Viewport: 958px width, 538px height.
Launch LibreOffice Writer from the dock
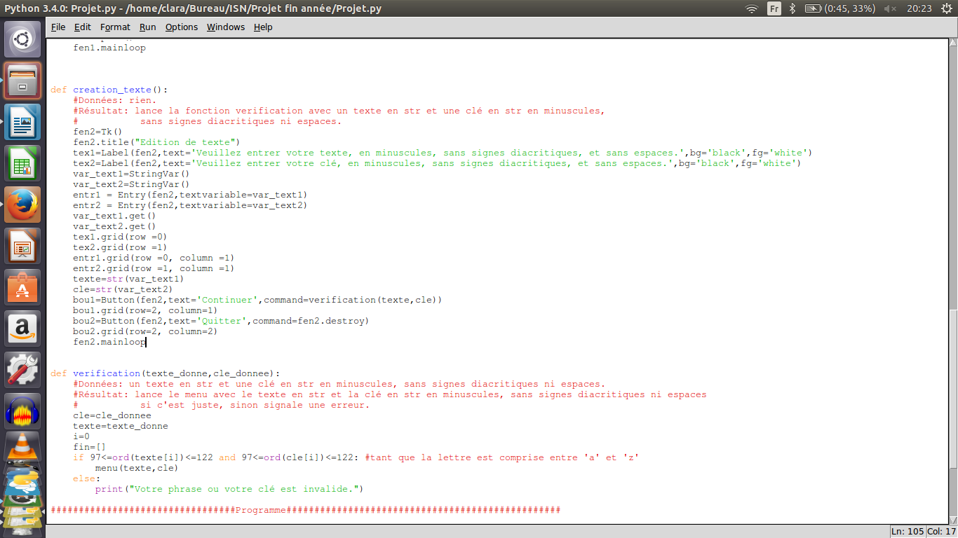point(22,122)
